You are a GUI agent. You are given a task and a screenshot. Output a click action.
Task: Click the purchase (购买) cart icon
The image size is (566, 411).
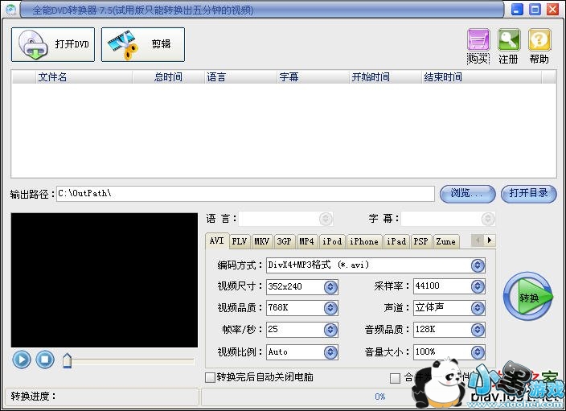478,40
